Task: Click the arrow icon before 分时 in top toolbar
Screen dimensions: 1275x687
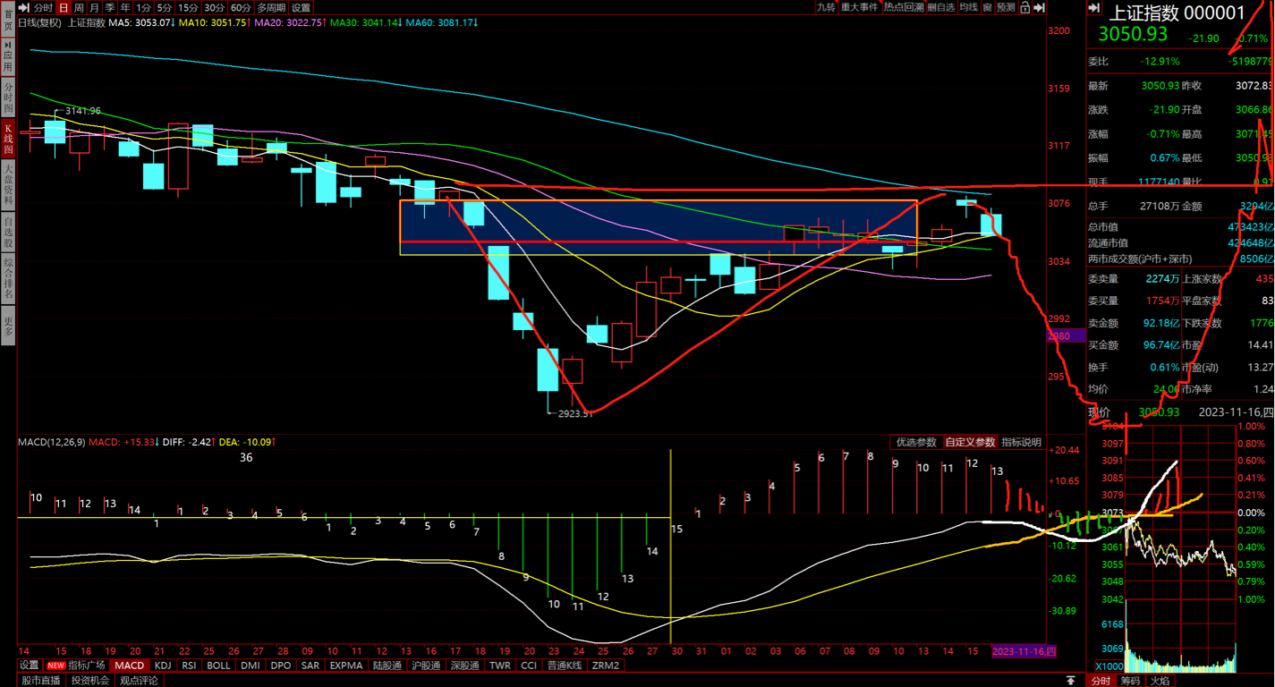Action: (x=25, y=7)
